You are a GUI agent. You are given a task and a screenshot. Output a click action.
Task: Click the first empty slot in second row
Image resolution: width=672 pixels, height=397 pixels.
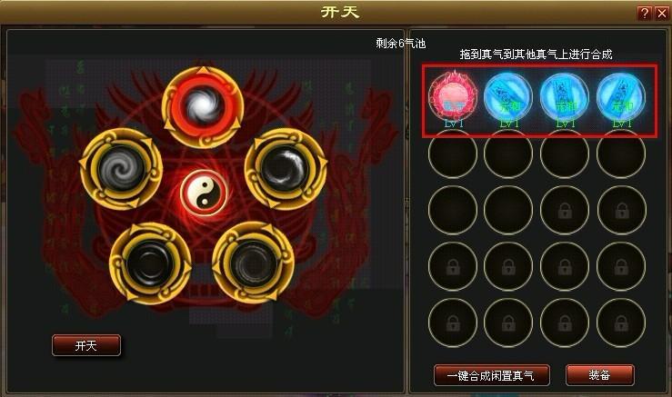point(453,154)
